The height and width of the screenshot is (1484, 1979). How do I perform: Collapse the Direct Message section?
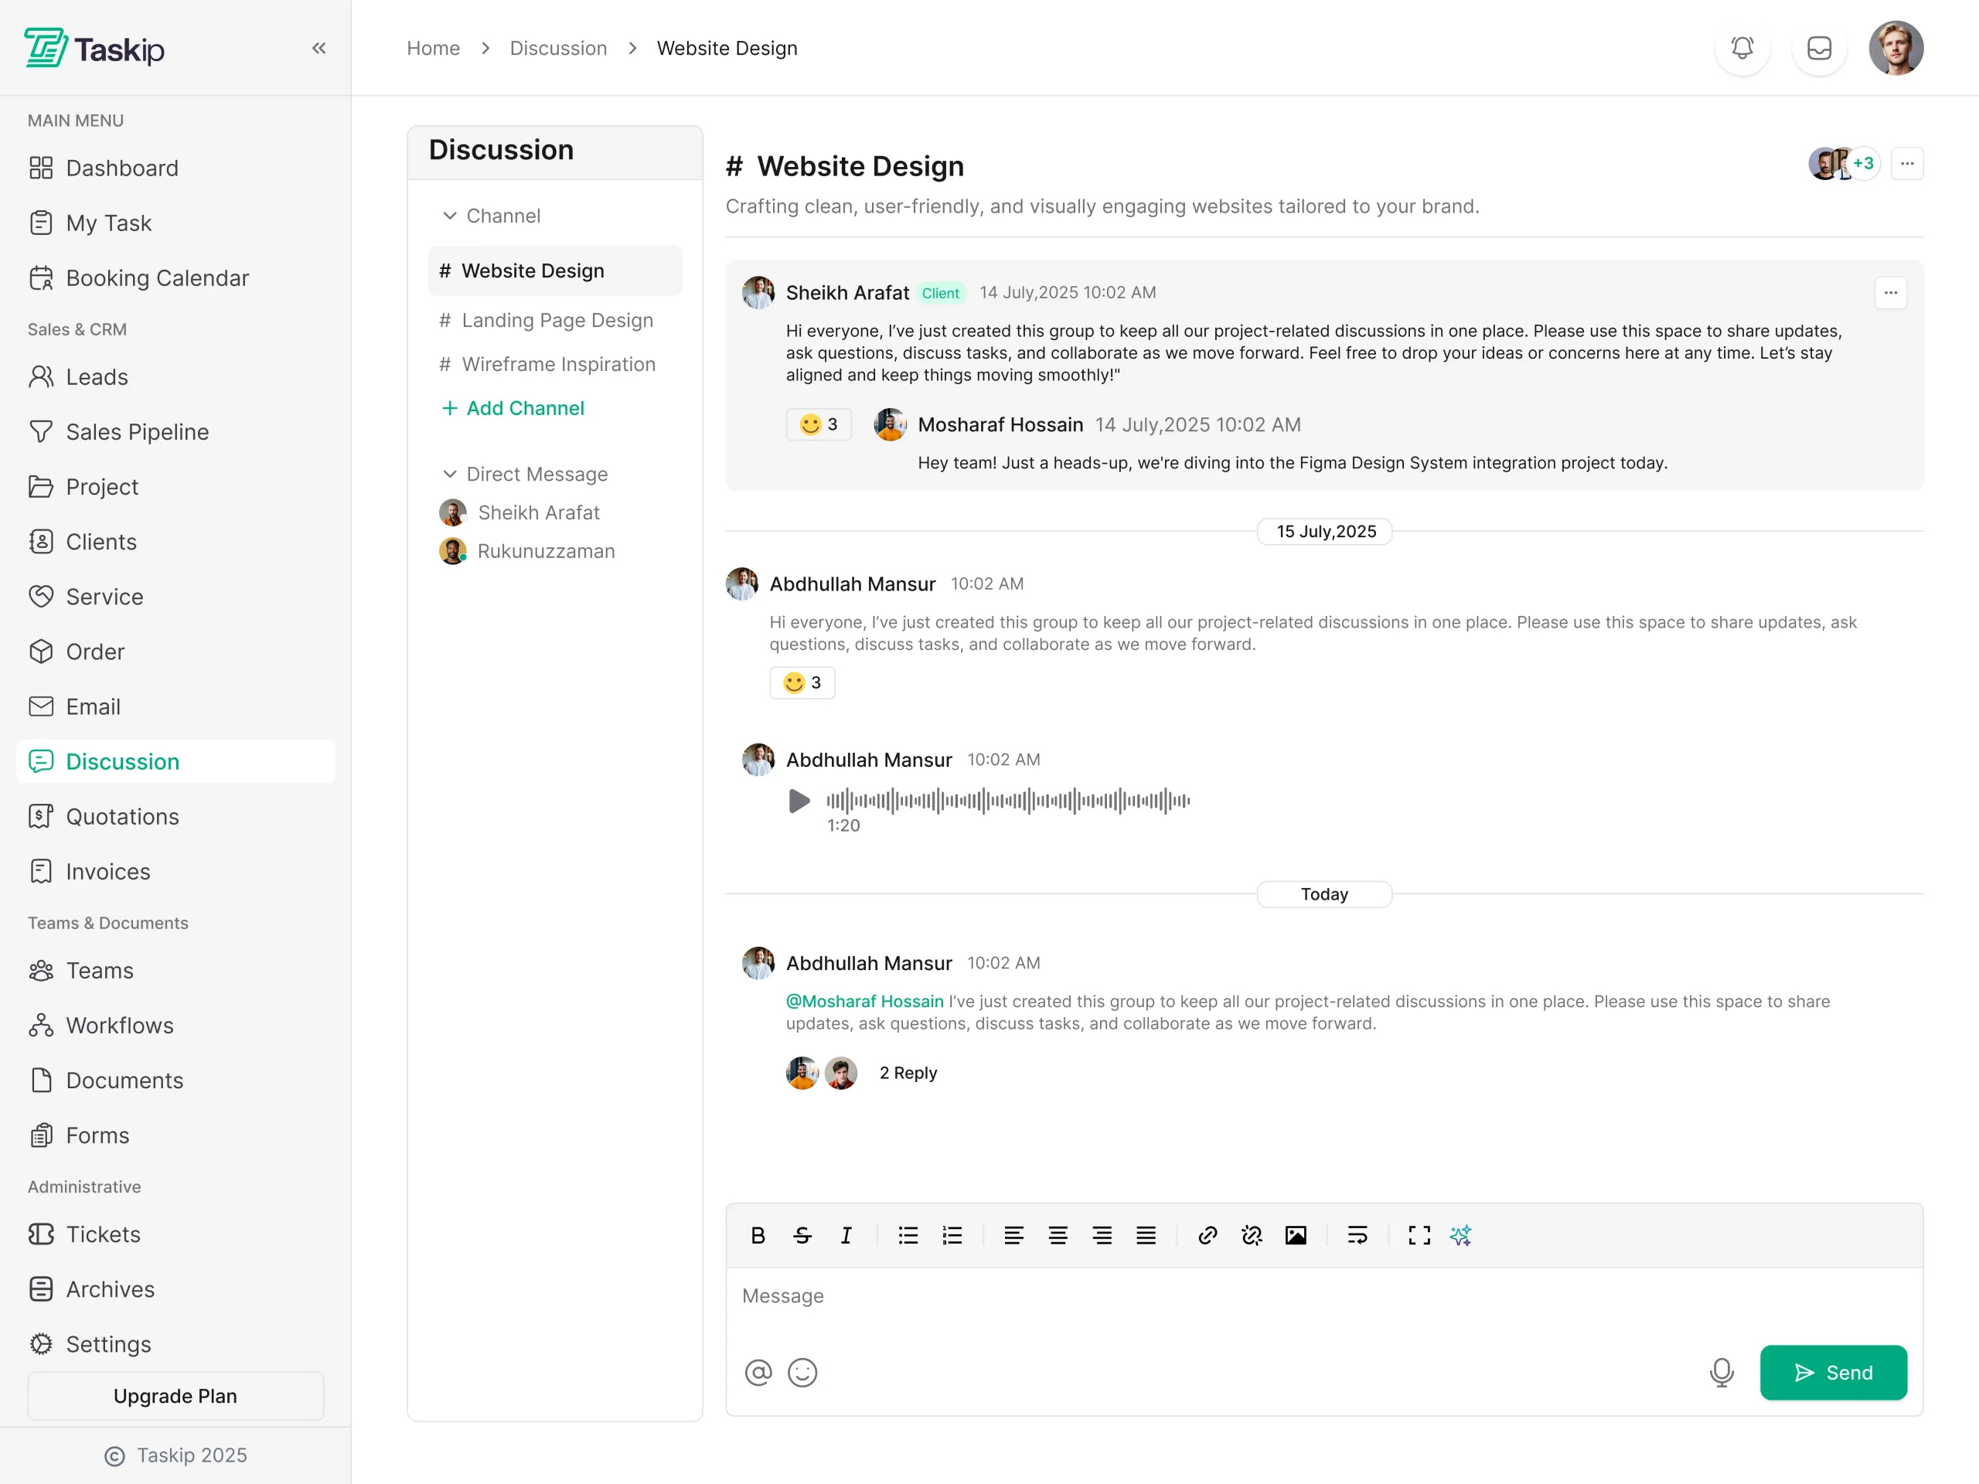450,474
